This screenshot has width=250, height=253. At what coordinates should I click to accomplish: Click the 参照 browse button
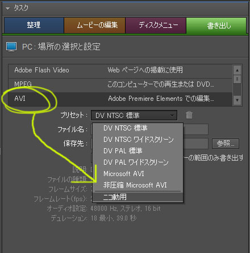click(x=226, y=144)
